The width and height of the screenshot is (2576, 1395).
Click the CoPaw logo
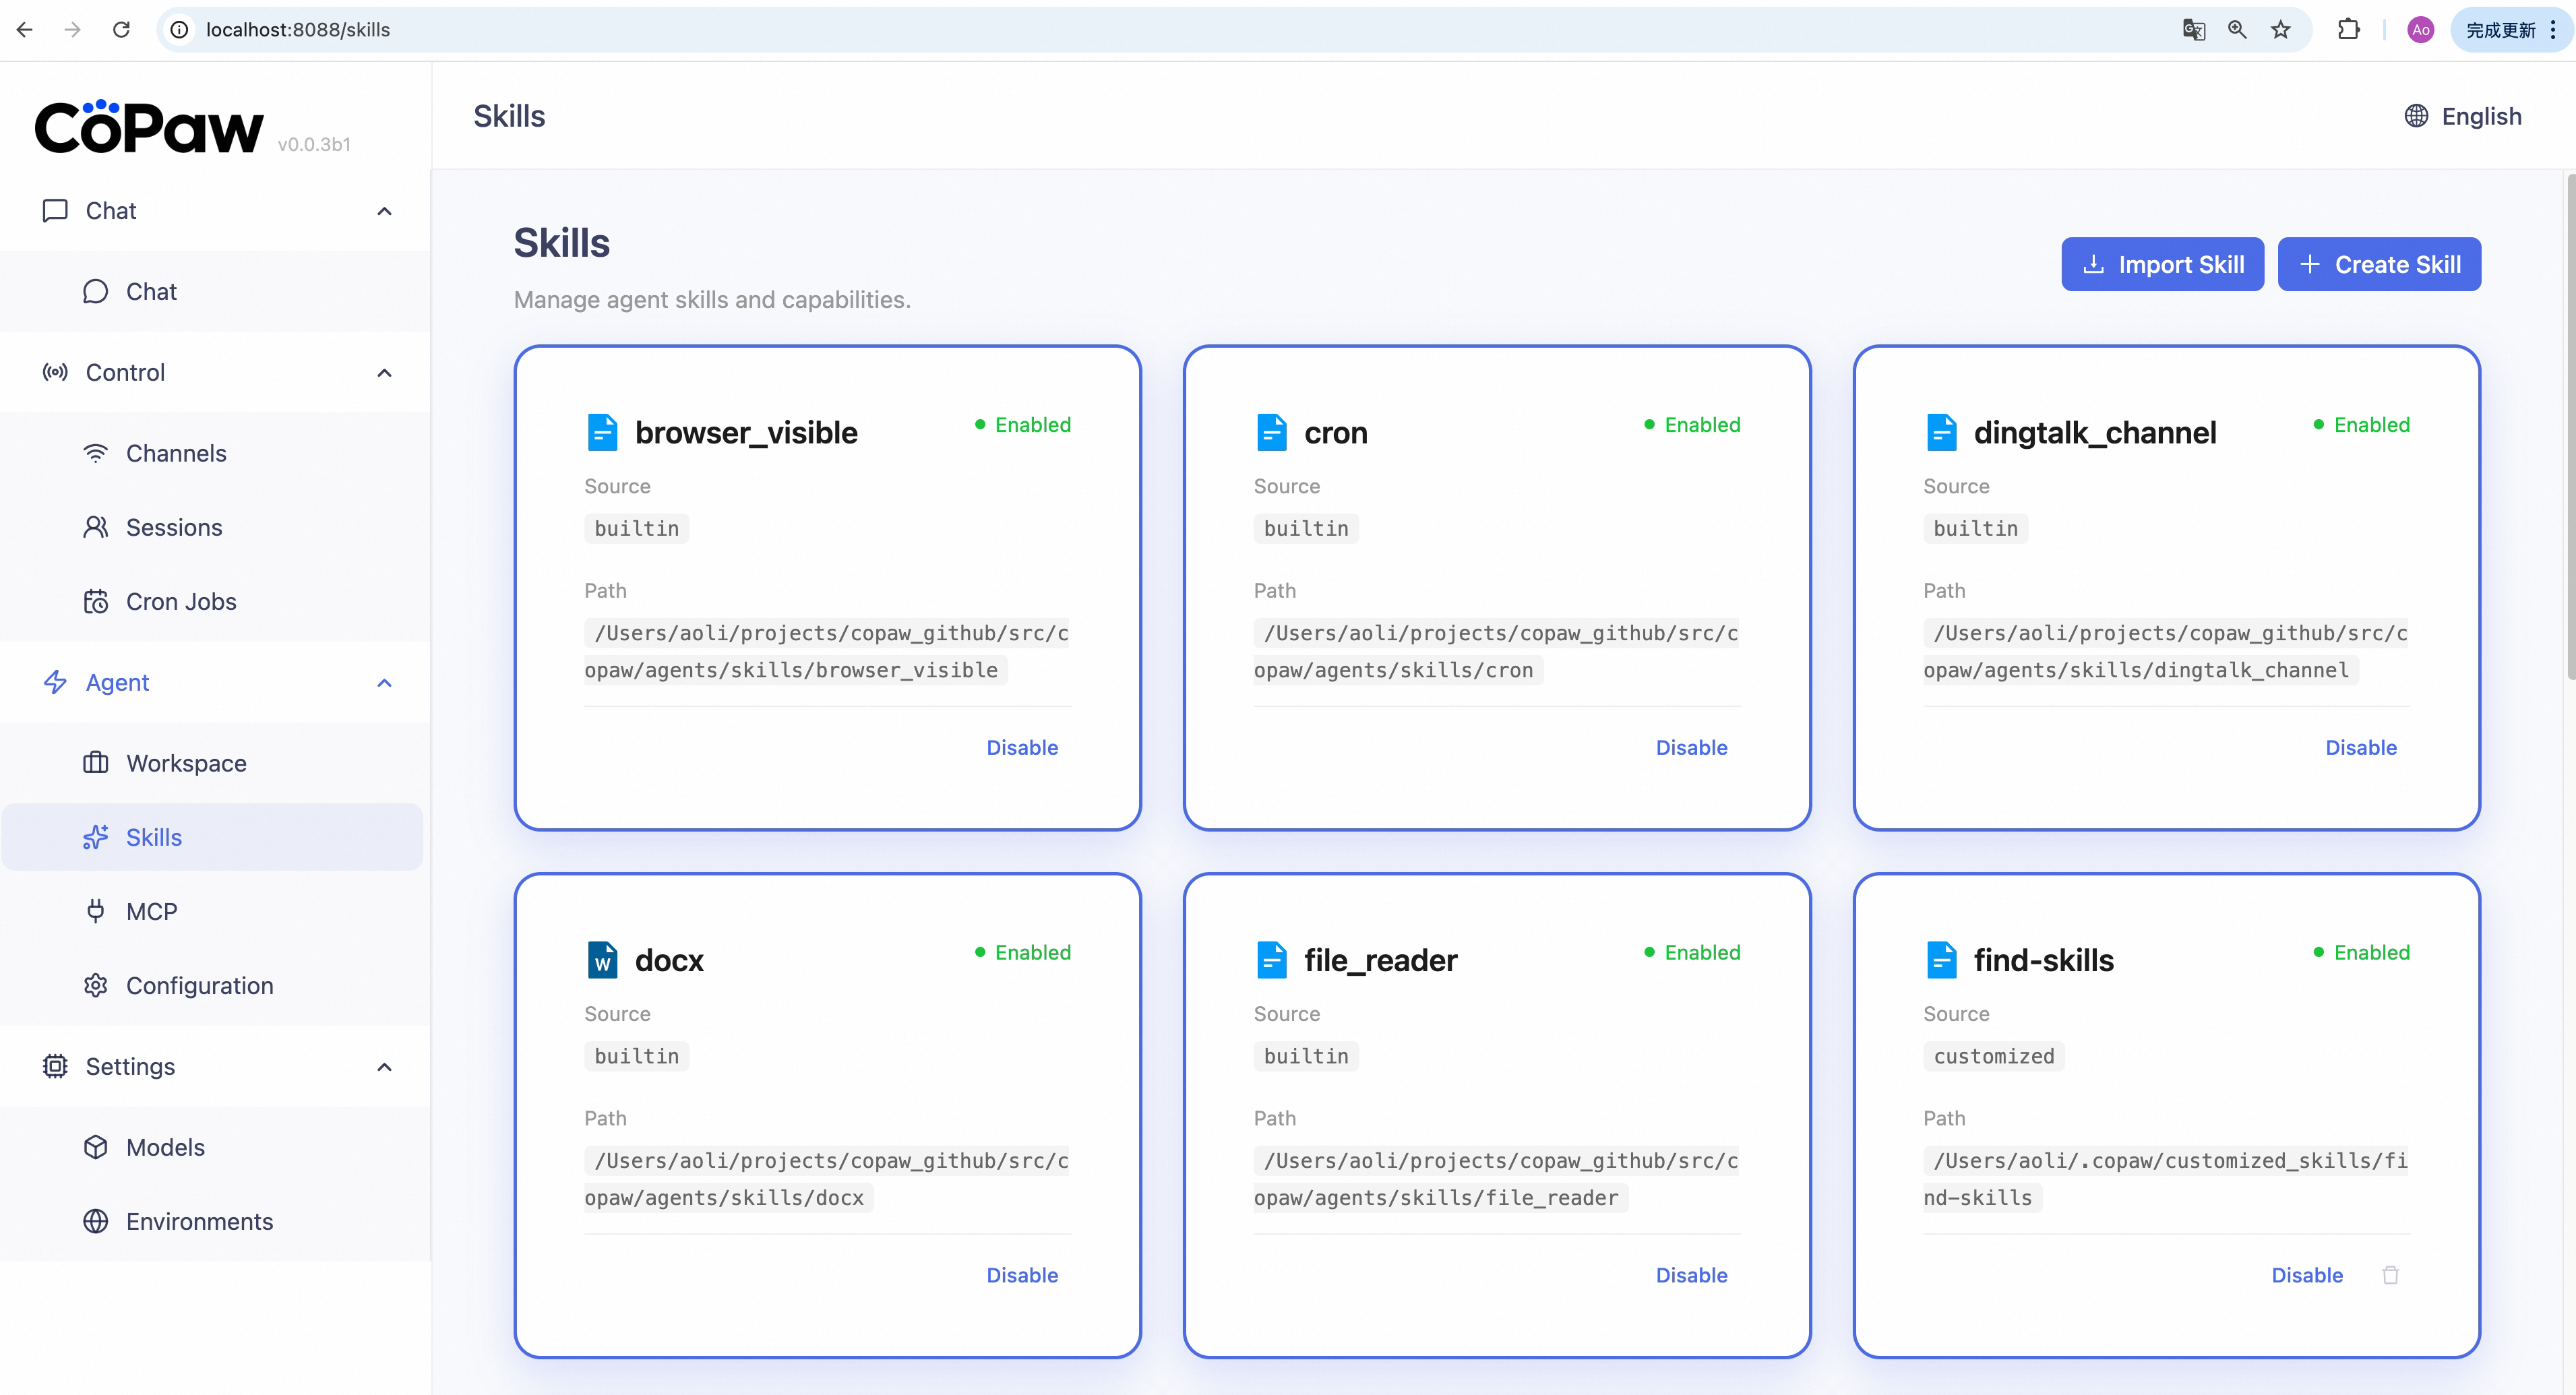pos(150,128)
